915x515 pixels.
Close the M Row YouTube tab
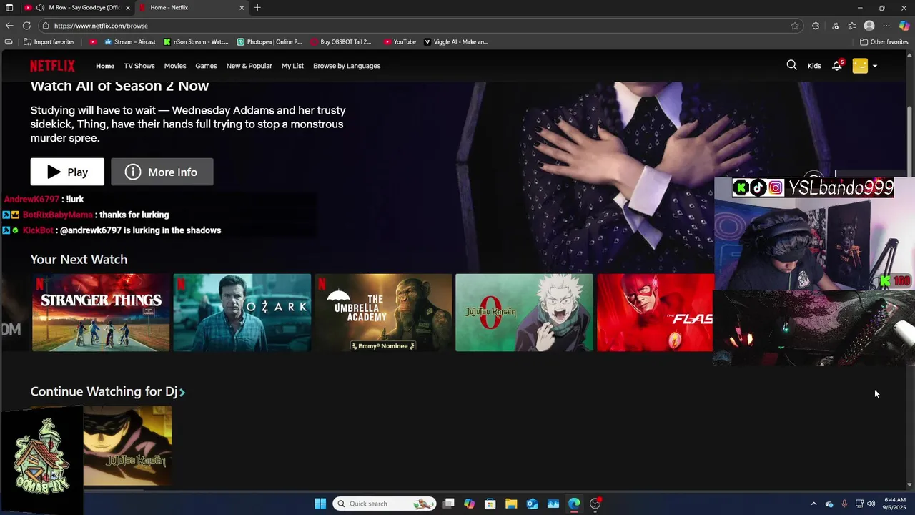point(128,7)
